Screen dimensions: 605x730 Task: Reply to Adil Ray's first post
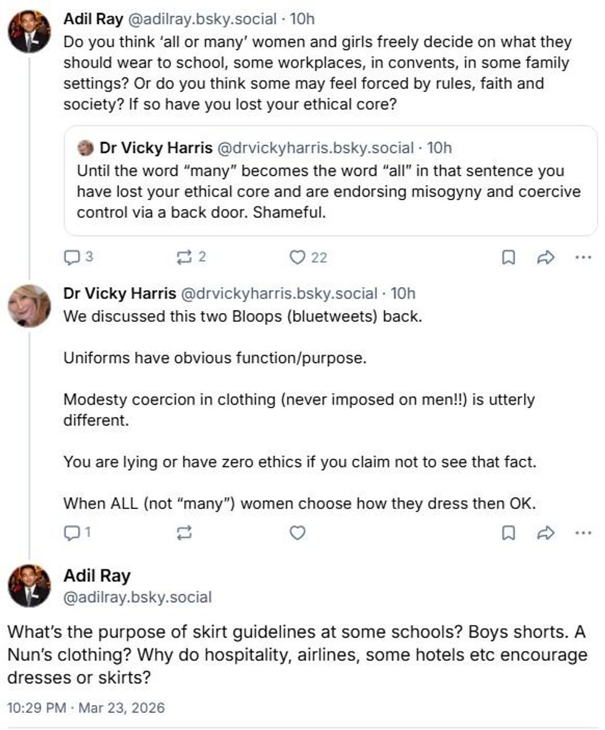70,258
